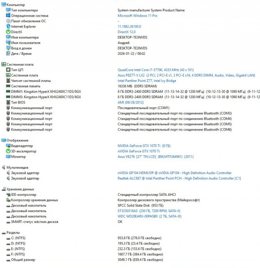Image resolution: width=260 pixels, height=268 pixels.
Task: Click the DirectX Xbox-style icon
Action: pyautogui.click(x=8, y=32)
